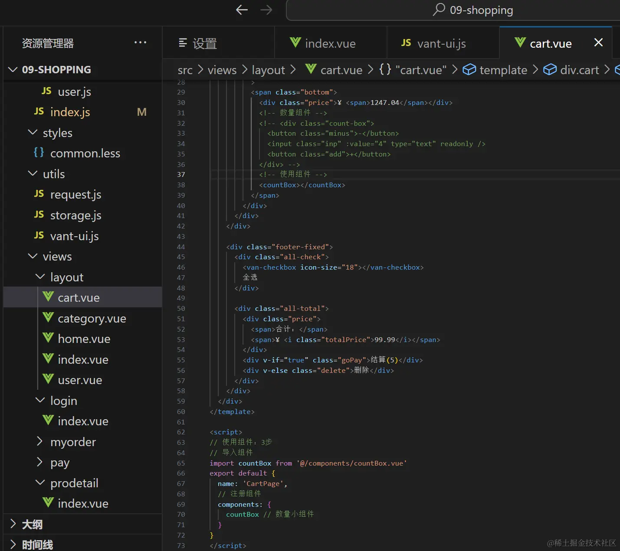Click the import path '@/components/countBox.vue'

[352, 463]
